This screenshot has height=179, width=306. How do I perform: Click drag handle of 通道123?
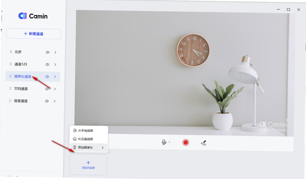[x=11, y=64]
